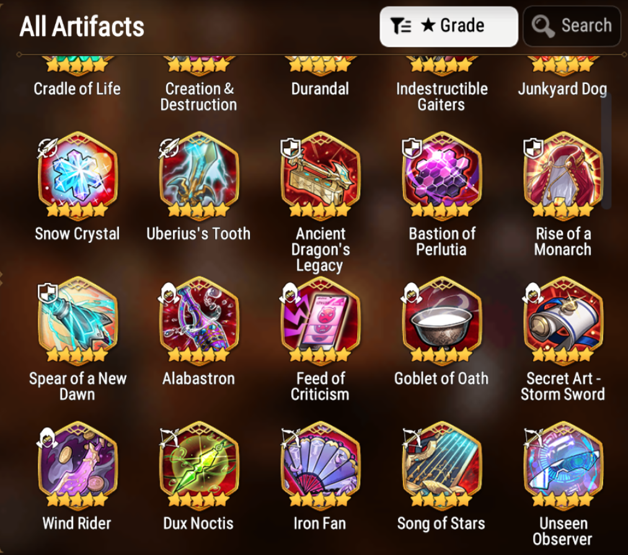Select Song of Stars harp artifact
The height and width of the screenshot is (555, 628).
(442, 465)
